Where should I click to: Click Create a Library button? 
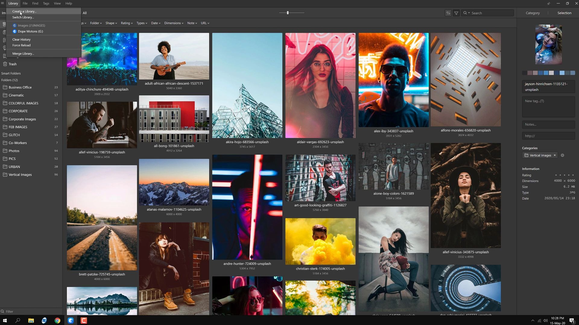click(24, 11)
